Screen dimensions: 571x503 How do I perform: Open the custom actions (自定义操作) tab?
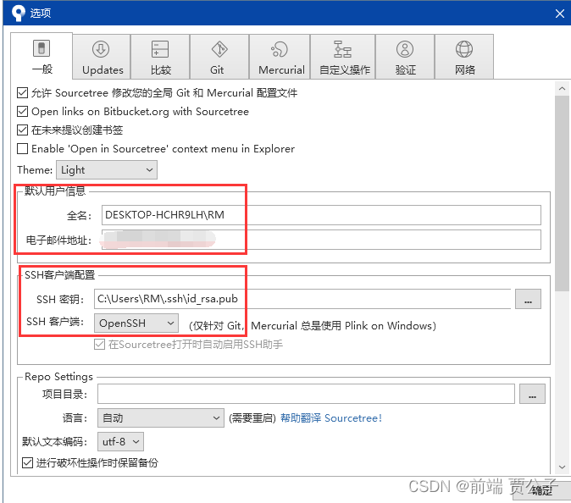tap(342, 57)
